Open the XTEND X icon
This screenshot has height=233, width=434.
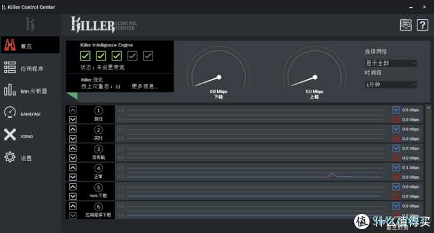[x=10, y=135]
